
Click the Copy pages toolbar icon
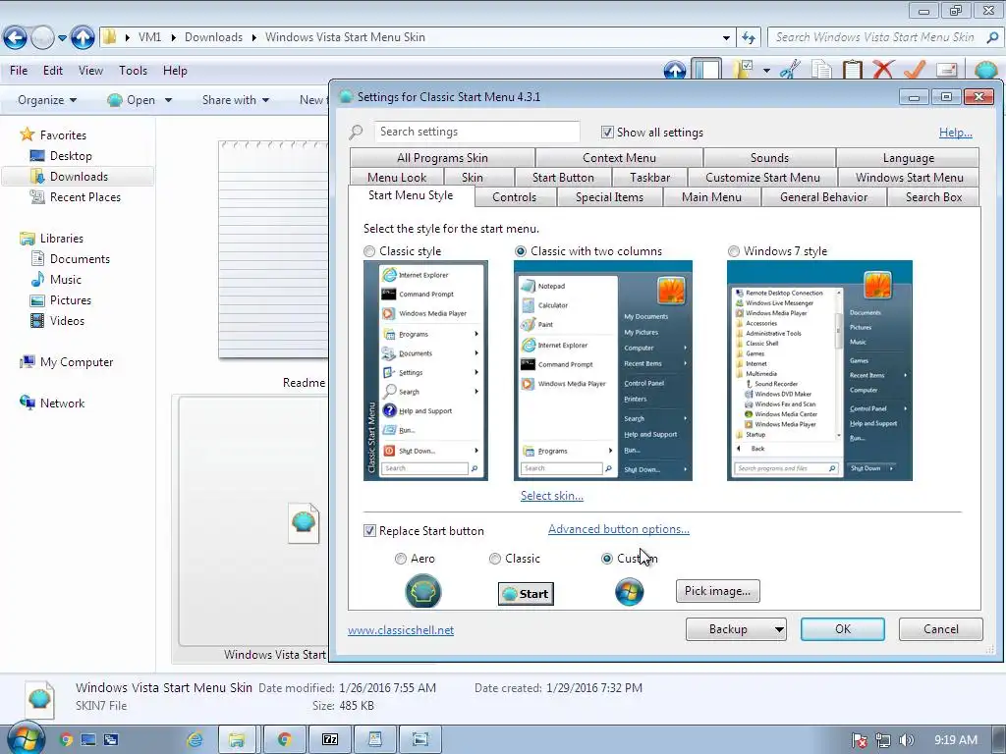tap(821, 70)
